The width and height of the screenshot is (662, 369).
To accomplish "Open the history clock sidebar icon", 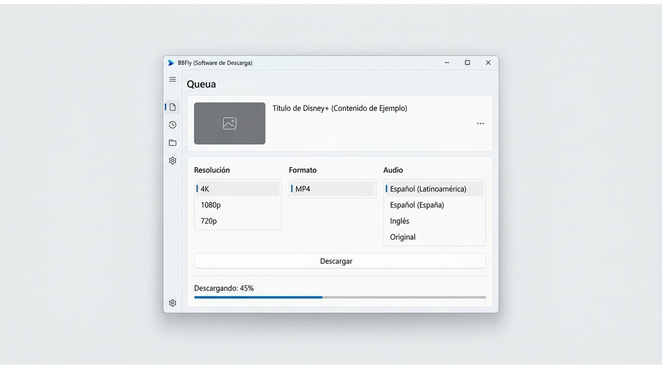I will coord(172,125).
